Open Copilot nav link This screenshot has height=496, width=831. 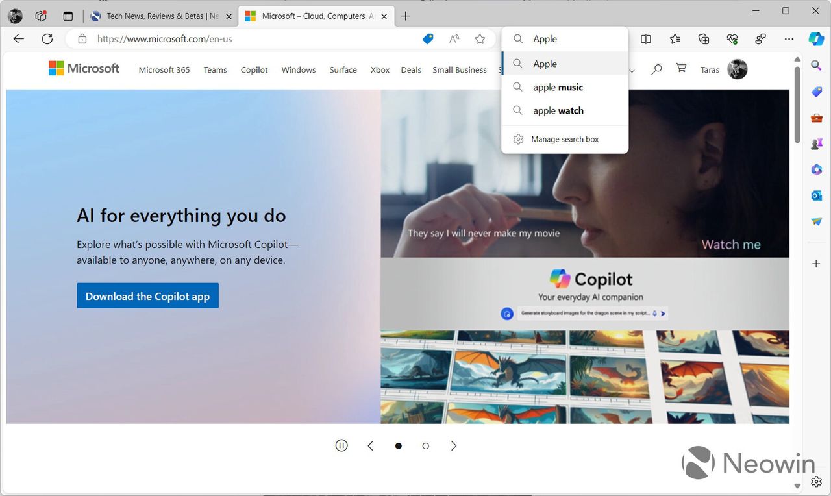point(254,70)
